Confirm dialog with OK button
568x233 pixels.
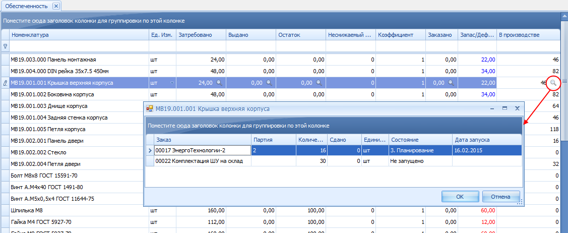460,197
